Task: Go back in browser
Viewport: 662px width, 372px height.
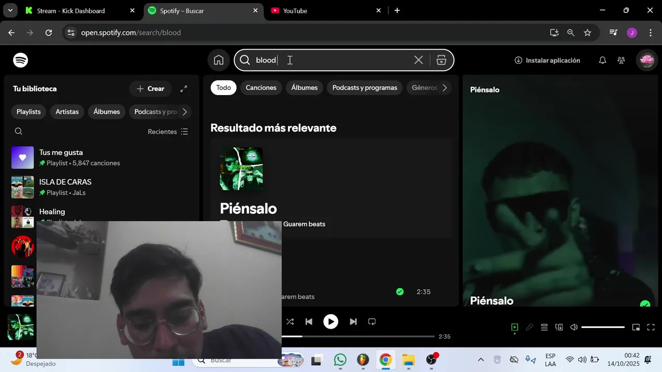Action: [x=11, y=33]
